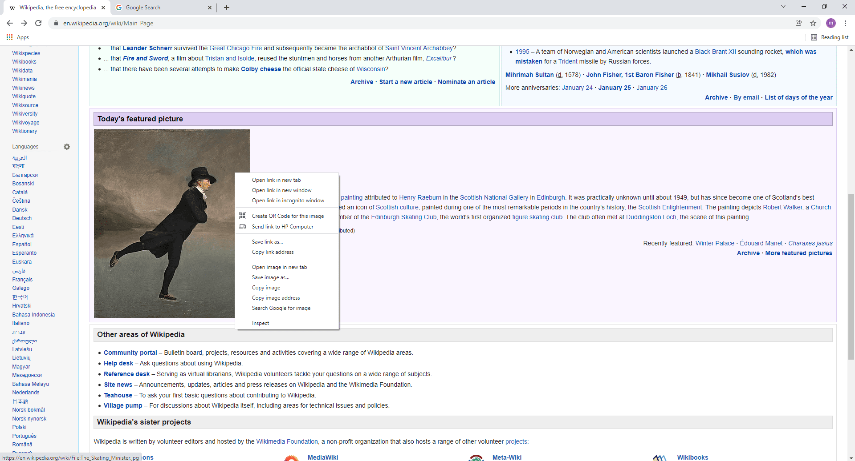This screenshot has height=461, width=855.
Task: Close the Google Search tab
Action: click(x=210, y=8)
